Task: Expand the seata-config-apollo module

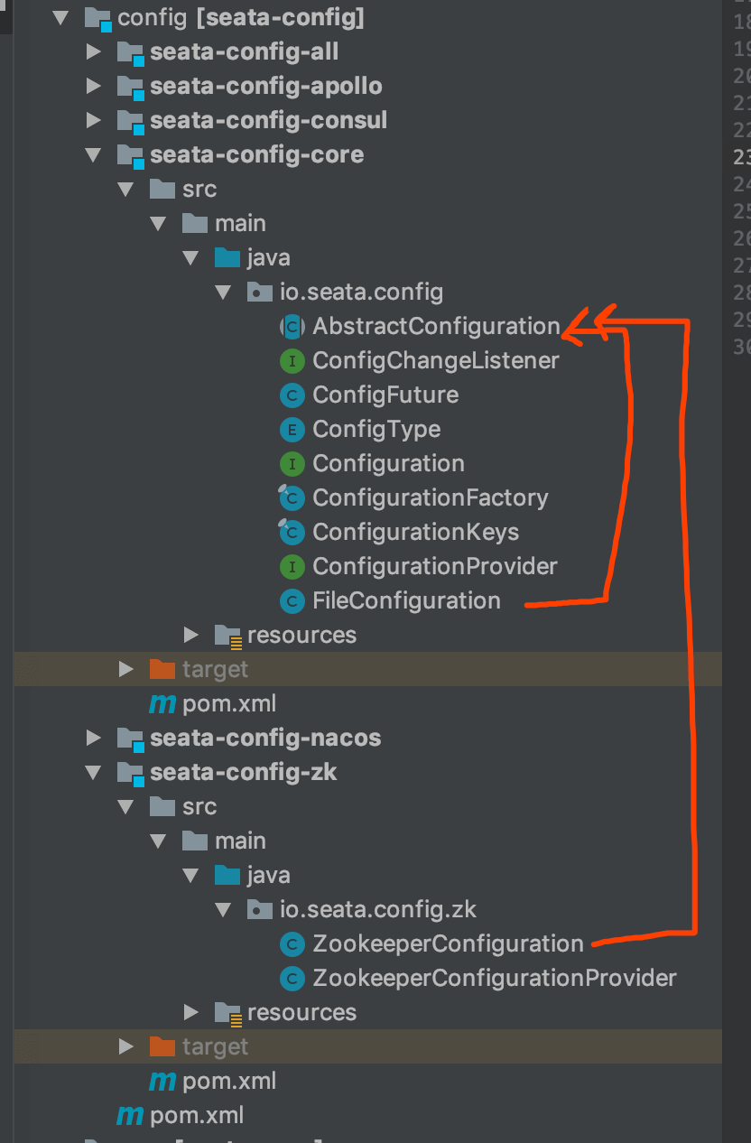Action: coord(93,87)
